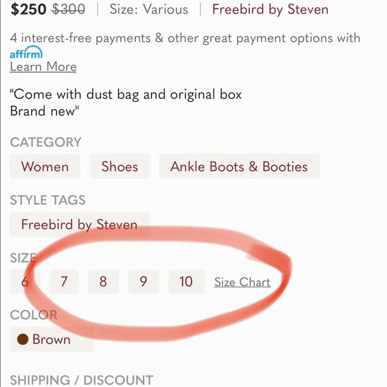
Task: Select size 9
Action: click(x=144, y=282)
